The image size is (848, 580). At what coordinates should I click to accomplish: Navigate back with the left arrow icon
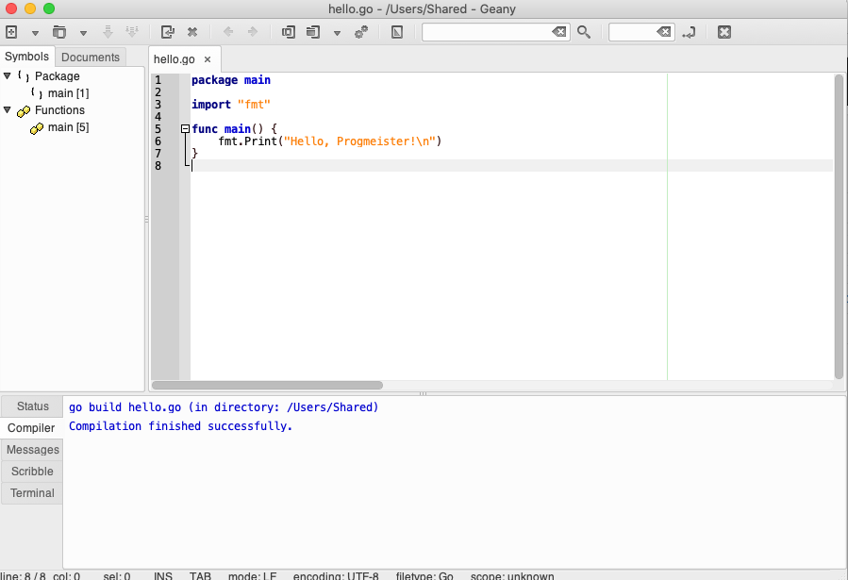pyautogui.click(x=228, y=32)
